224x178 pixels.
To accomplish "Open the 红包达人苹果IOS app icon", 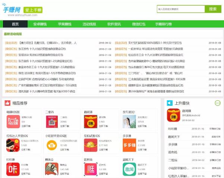I will 13,145.
